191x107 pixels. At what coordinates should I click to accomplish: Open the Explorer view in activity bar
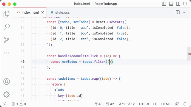7,14
